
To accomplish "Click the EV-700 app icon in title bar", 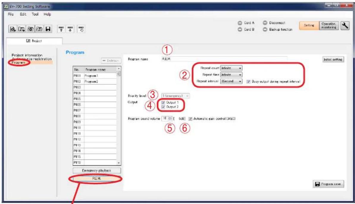I will [x=6, y=6].
